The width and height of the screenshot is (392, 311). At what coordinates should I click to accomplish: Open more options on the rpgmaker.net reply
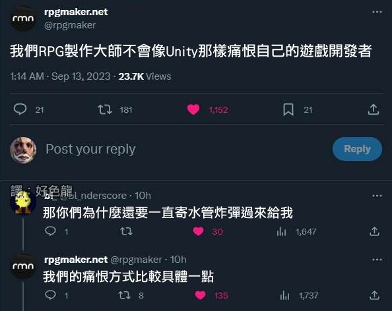(377, 260)
